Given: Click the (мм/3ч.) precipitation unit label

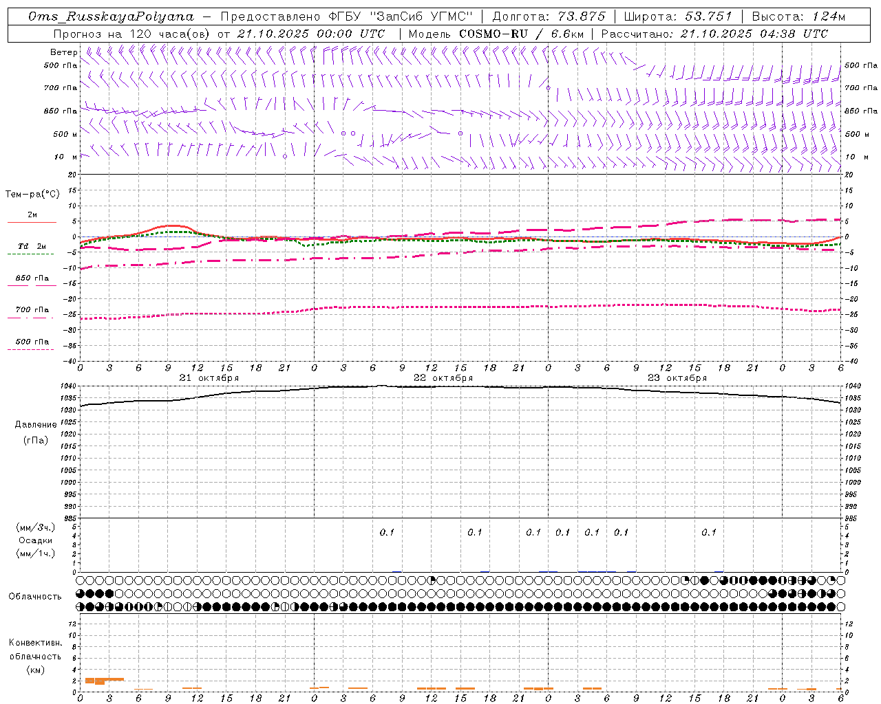Looking at the screenshot, I should click(x=36, y=527).
